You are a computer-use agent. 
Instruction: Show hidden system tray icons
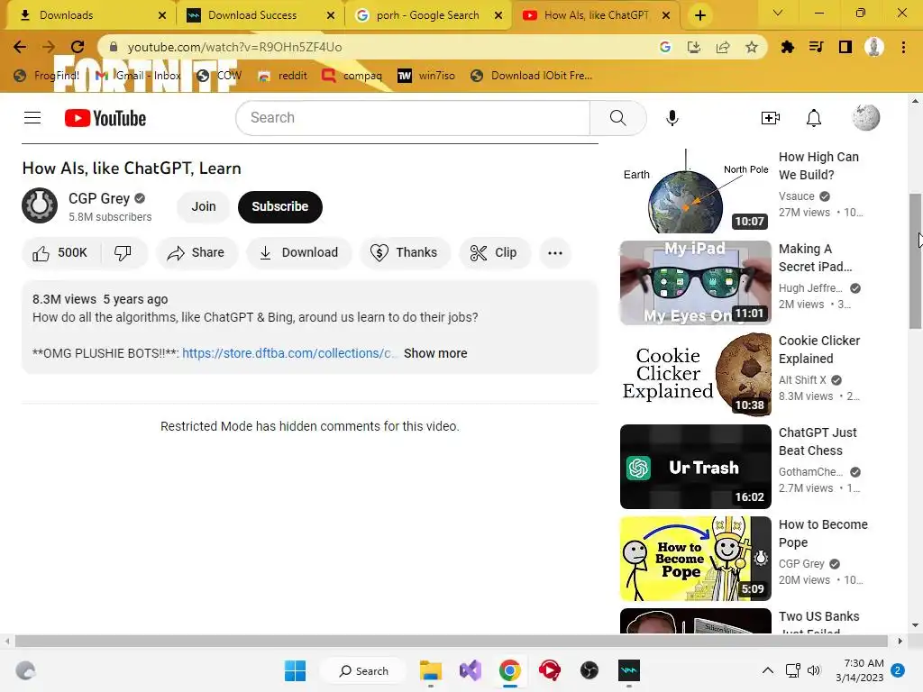pos(768,670)
